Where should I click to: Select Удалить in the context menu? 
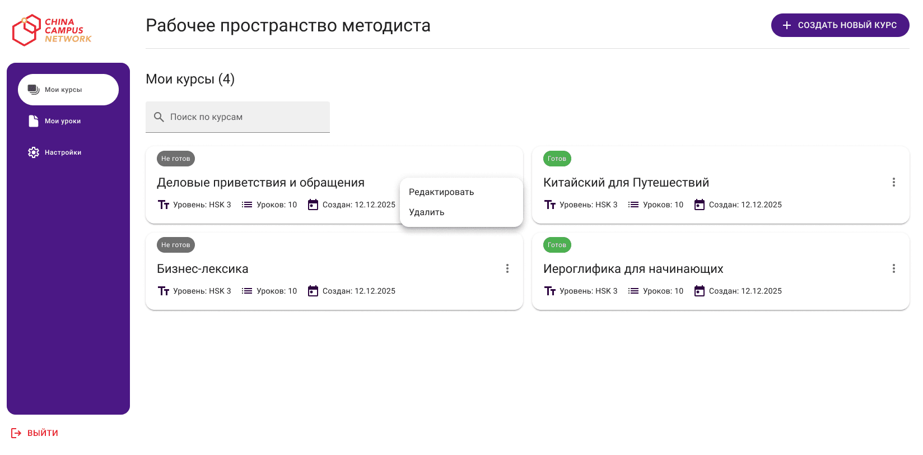[x=427, y=212]
